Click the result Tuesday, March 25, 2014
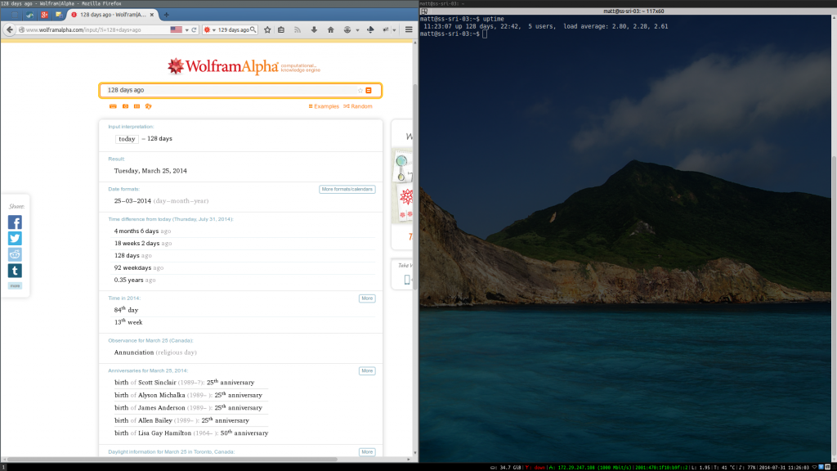 (150, 171)
